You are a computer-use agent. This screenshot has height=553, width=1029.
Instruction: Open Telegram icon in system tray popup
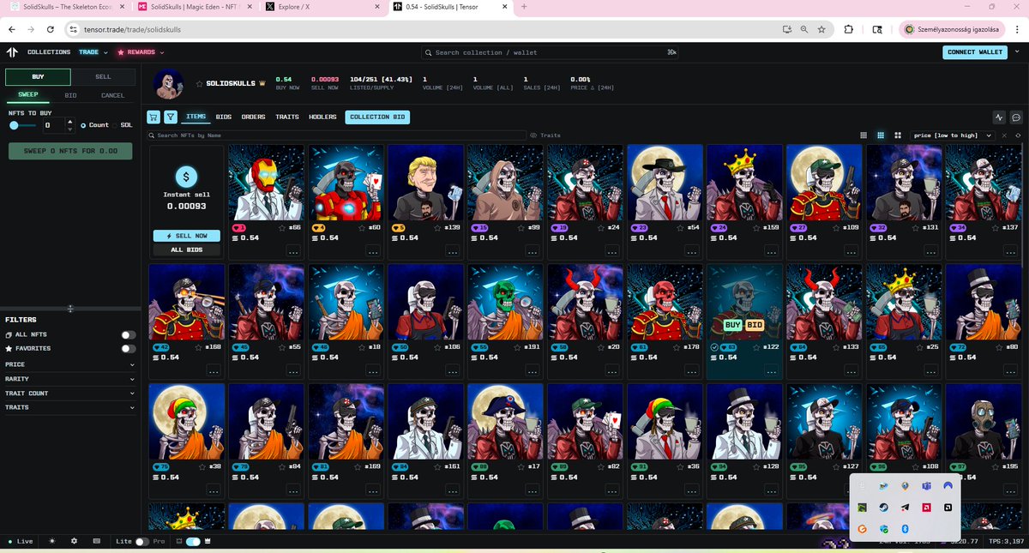906,508
